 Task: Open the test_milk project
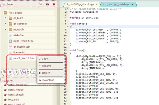click(x=13, y=100)
